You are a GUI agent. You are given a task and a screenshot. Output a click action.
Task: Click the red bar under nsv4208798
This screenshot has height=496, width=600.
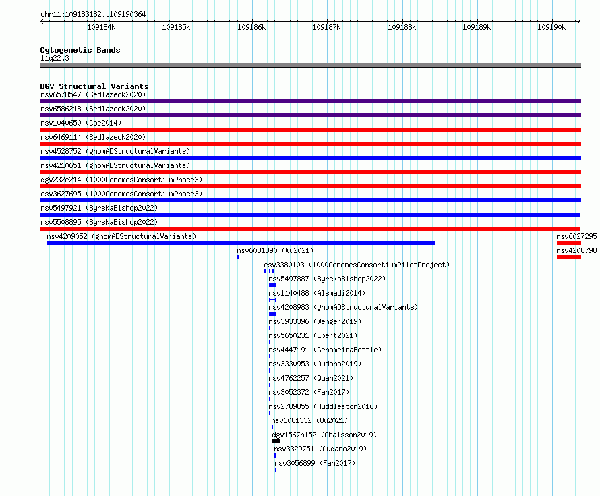pos(569,257)
